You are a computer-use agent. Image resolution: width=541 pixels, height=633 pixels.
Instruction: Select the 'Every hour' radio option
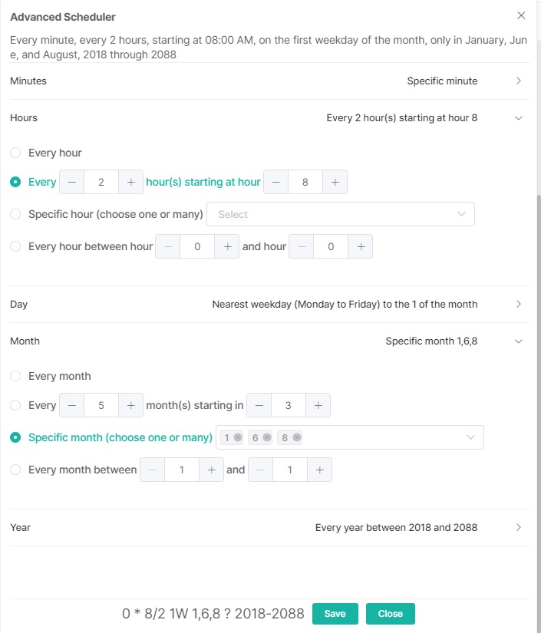[14, 153]
